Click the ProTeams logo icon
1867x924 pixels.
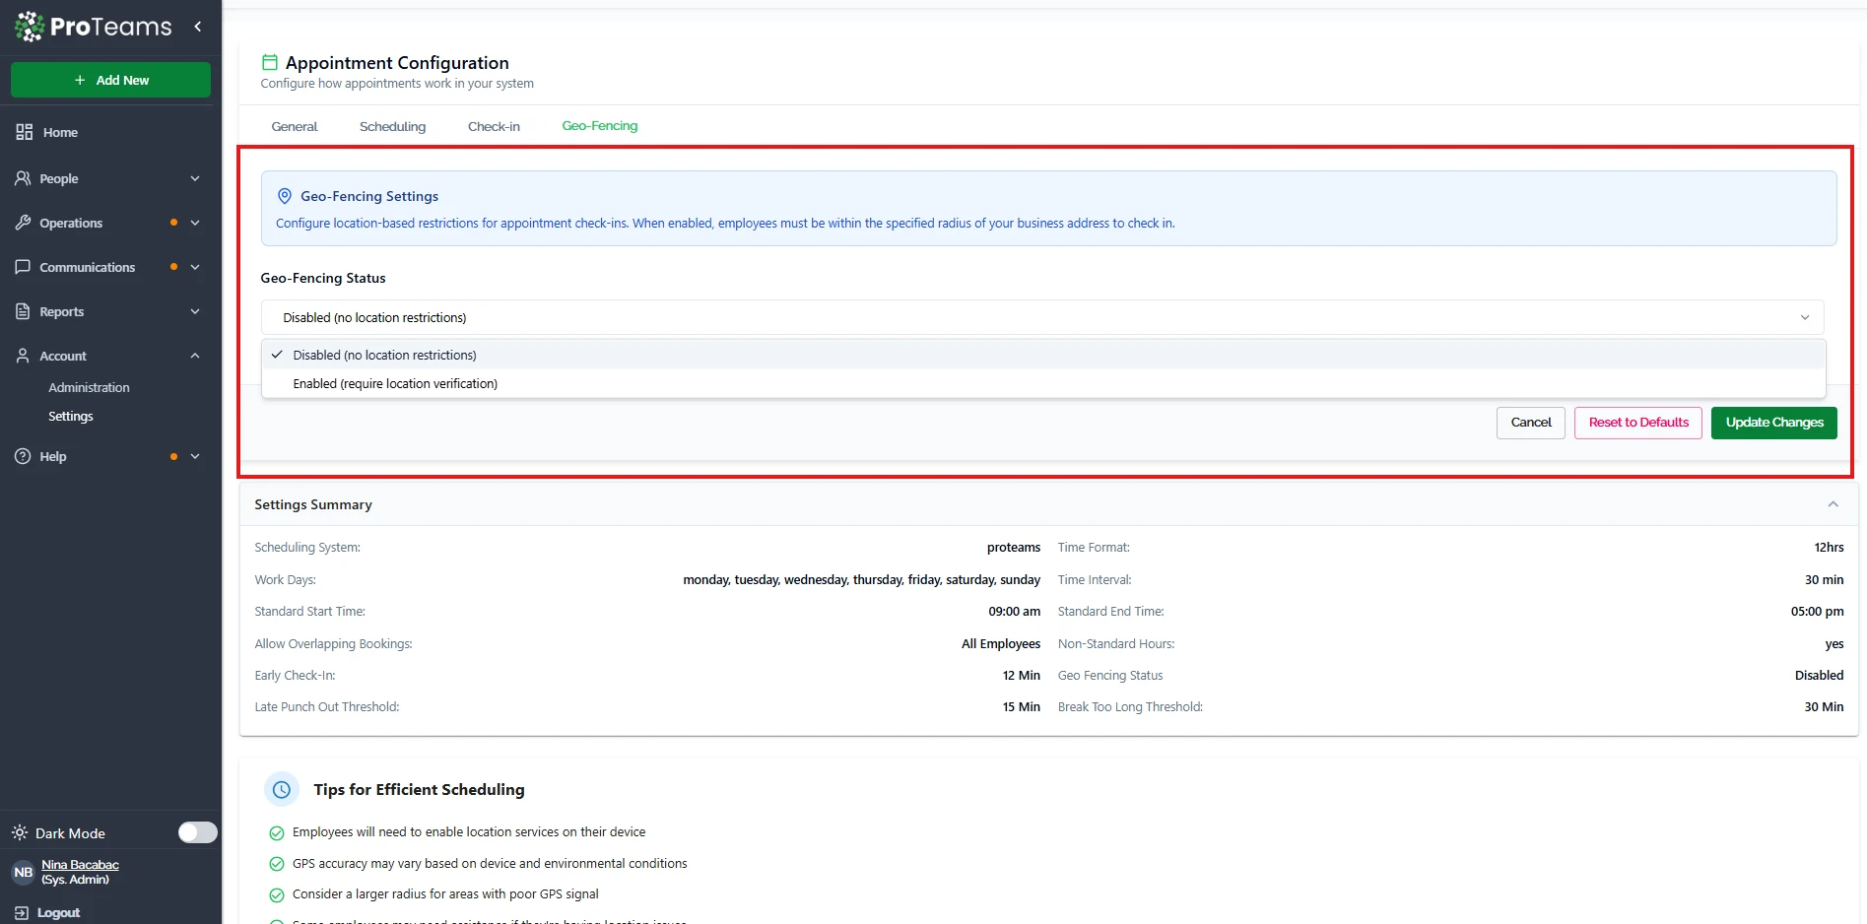click(30, 27)
